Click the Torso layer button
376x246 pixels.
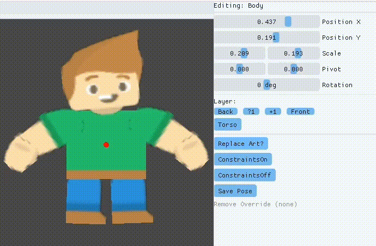tap(227, 125)
